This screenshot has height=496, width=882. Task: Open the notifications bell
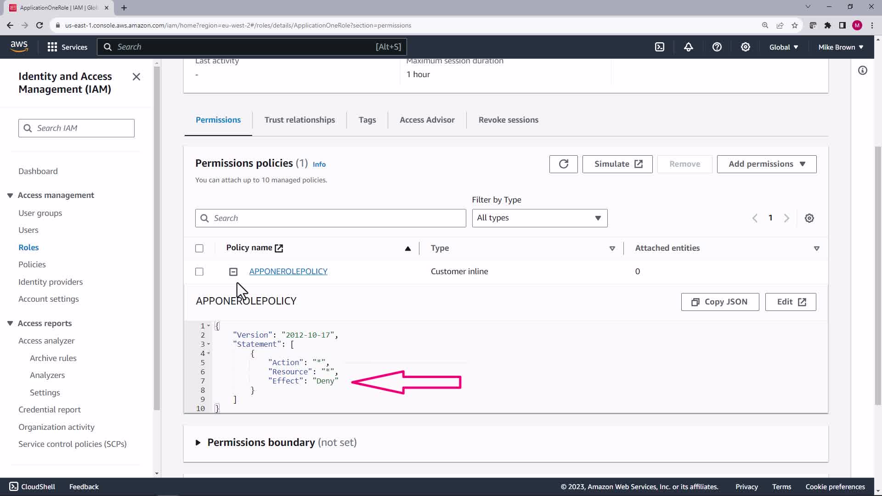688,47
